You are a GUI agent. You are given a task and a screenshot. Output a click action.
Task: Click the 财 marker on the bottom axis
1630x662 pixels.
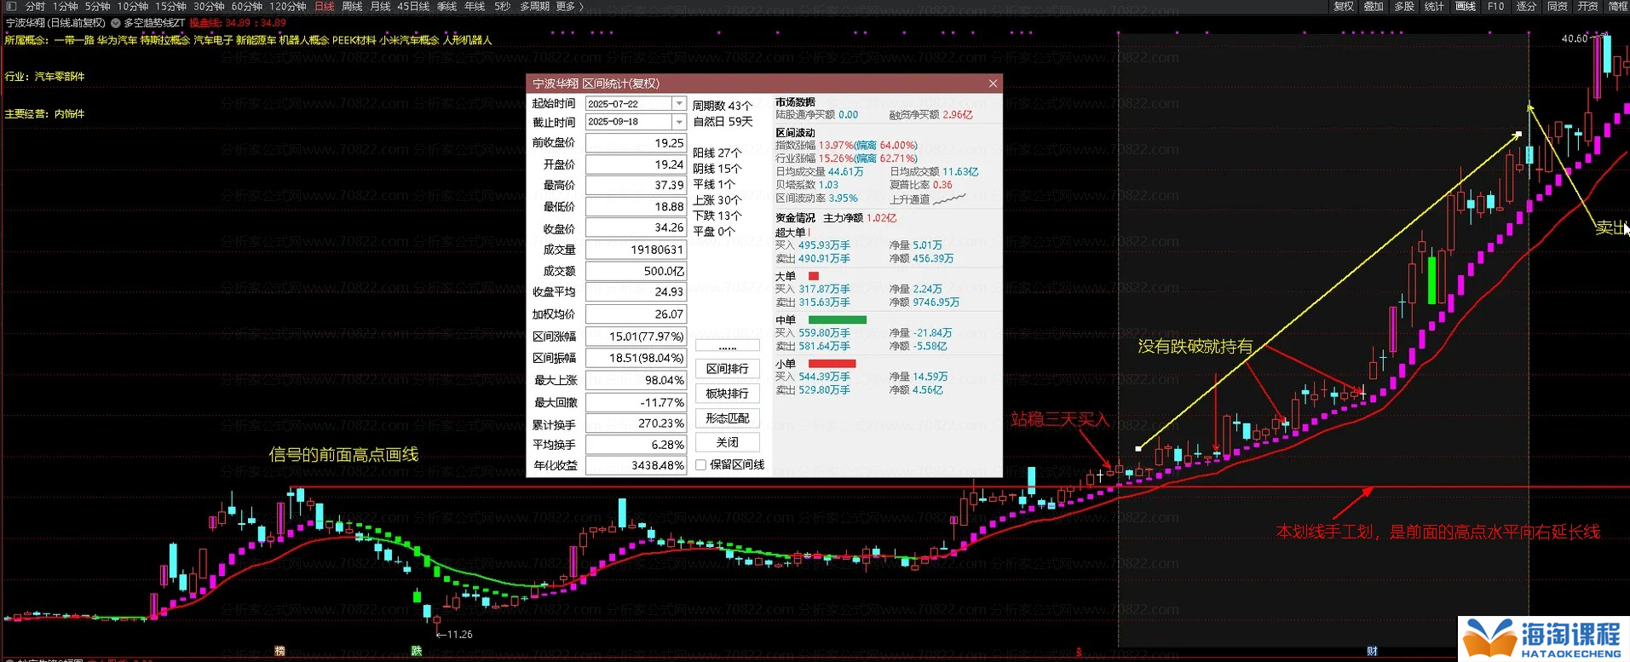1372,651
